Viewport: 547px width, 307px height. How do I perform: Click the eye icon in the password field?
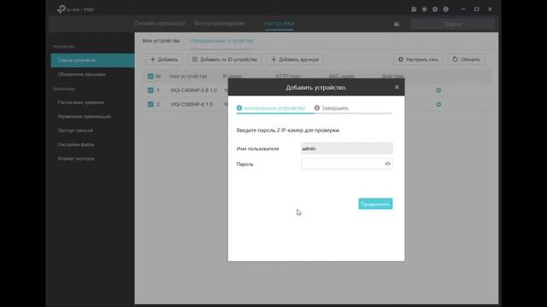(x=387, y=164)
